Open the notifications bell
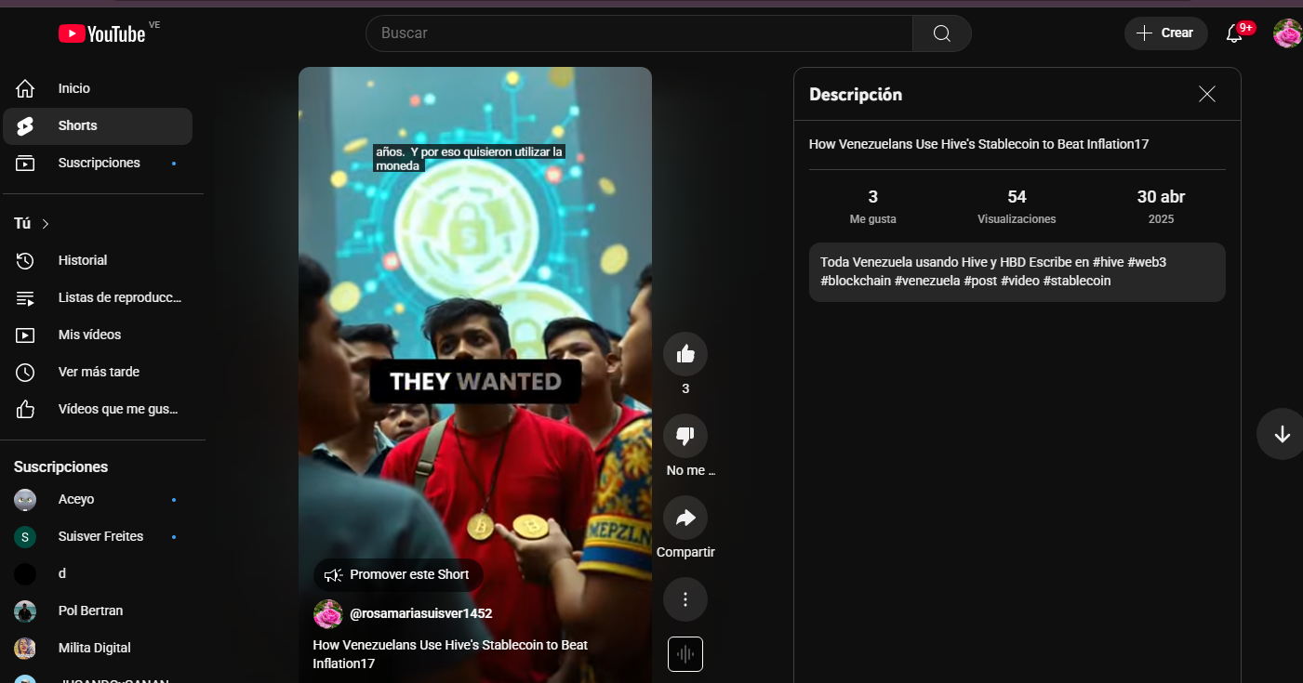1303x683 pixels. (x=1234, y=33)
